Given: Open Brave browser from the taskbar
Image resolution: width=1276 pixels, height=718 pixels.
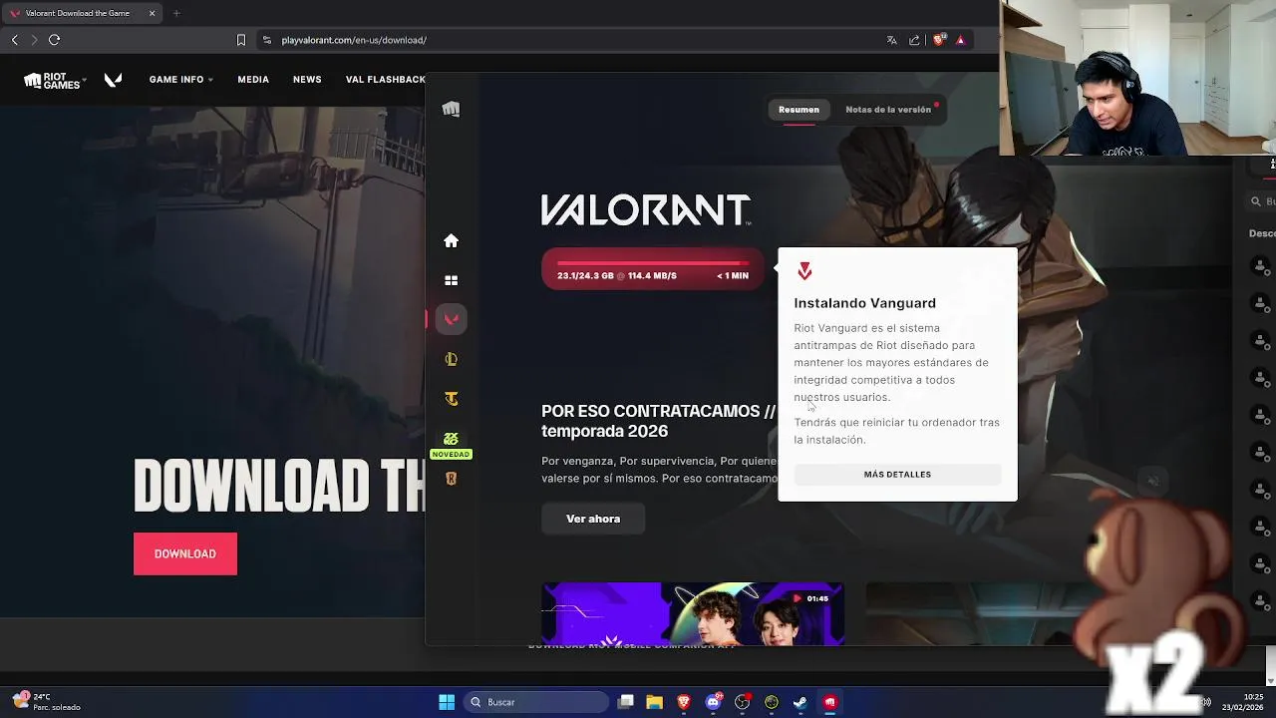Looking at the screenshot, I should 684,702.
